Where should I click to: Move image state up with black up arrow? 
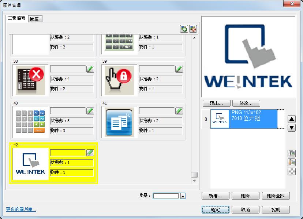point(291,119)
